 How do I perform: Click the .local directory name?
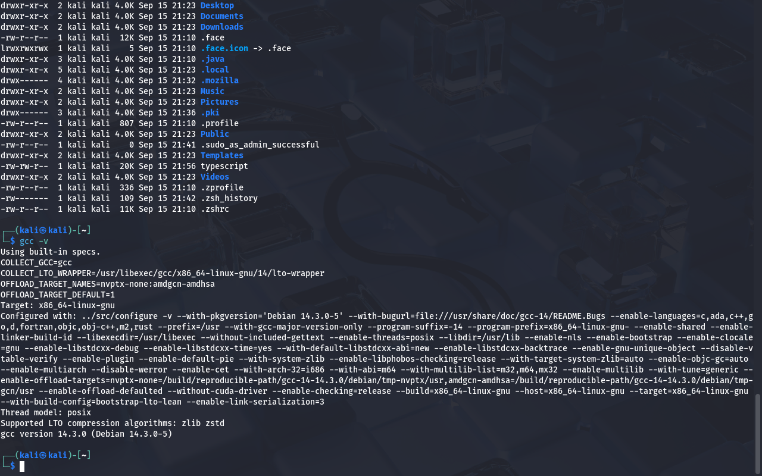tap(215, 70)
